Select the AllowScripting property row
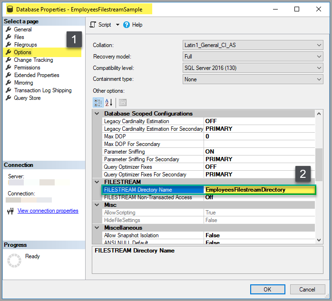The width and height of the screenshot is (332, 301). [208, 213]
